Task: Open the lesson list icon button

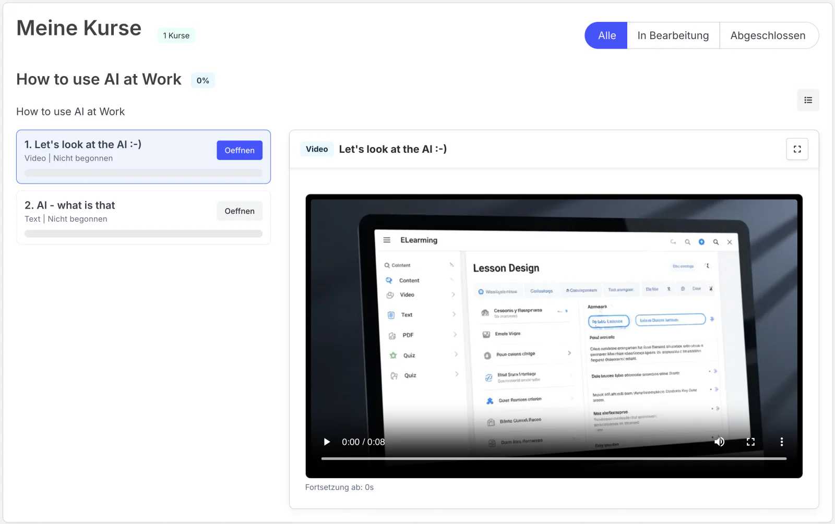Action: [x=808, y=100]
